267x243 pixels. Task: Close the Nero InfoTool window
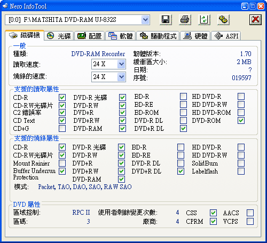tap(261, 6)
